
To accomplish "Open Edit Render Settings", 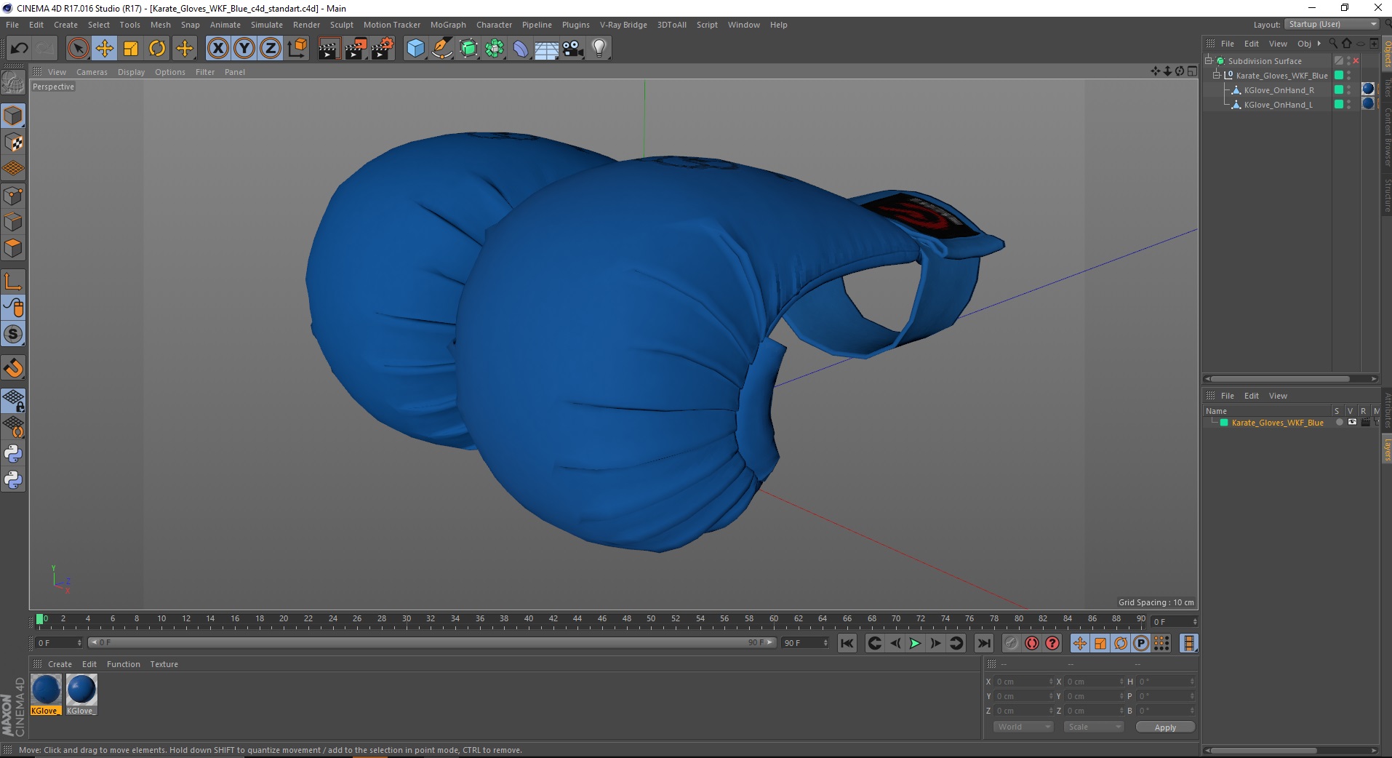I will tap(383, 49).
